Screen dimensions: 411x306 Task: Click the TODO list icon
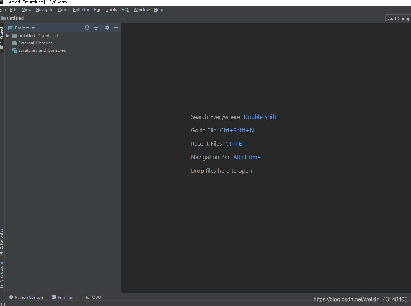82,297
